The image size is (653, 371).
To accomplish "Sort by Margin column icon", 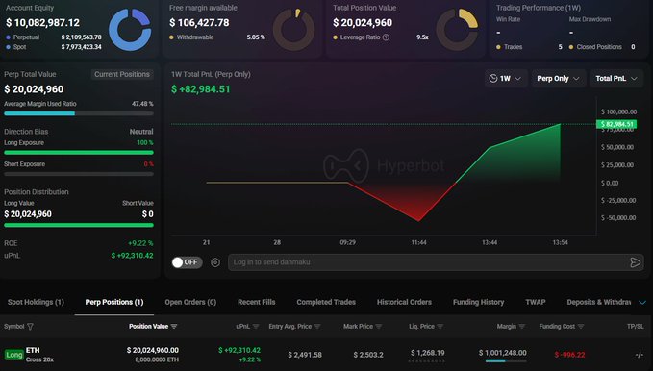I will [522, 327].
